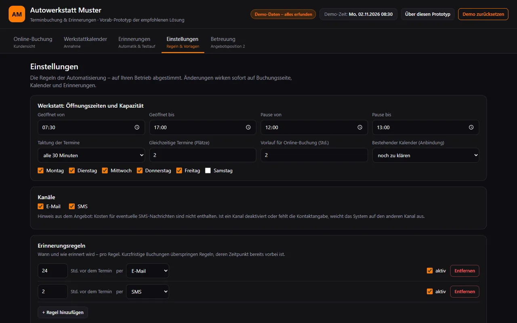The height and width of the screenshot is (323, 517).
Task: Open the Werkstattkalender tab
Action: (x=85, y=42)
